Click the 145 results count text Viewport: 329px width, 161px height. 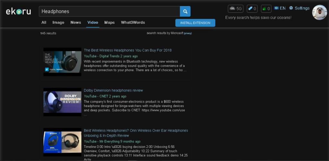48,33
